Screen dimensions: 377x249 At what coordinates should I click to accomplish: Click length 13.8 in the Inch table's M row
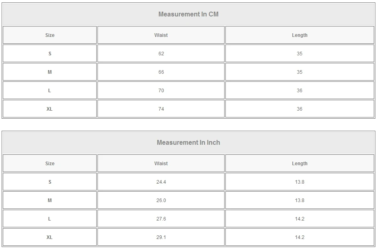coord(300,200)
